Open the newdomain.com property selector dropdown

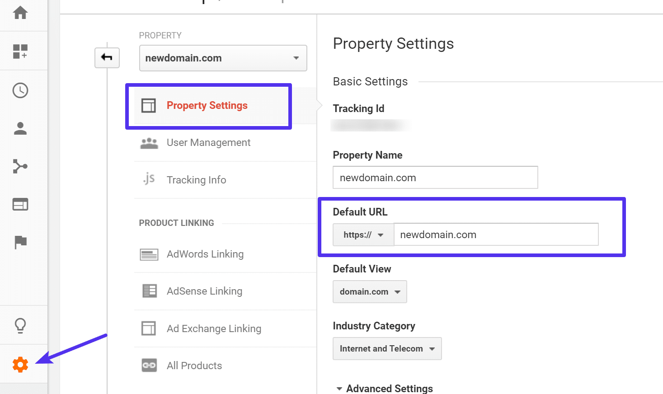[223, 58]
